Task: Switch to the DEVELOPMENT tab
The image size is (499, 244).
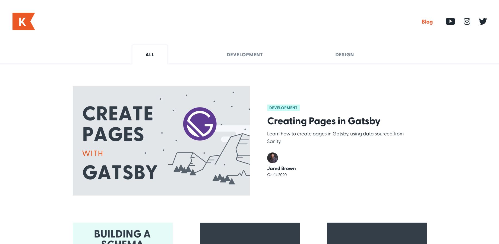Action: (245, 55)
